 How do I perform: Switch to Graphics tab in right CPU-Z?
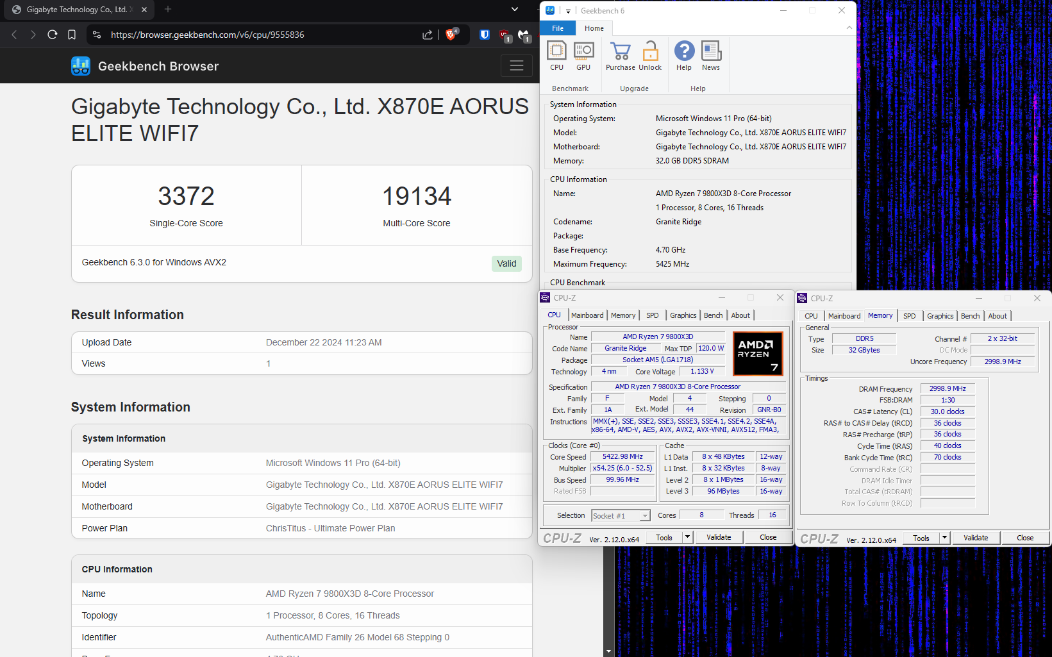940,316
